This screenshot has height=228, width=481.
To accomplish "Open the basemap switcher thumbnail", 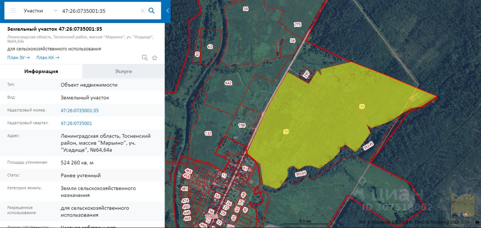I will click(x=463, y=205).
